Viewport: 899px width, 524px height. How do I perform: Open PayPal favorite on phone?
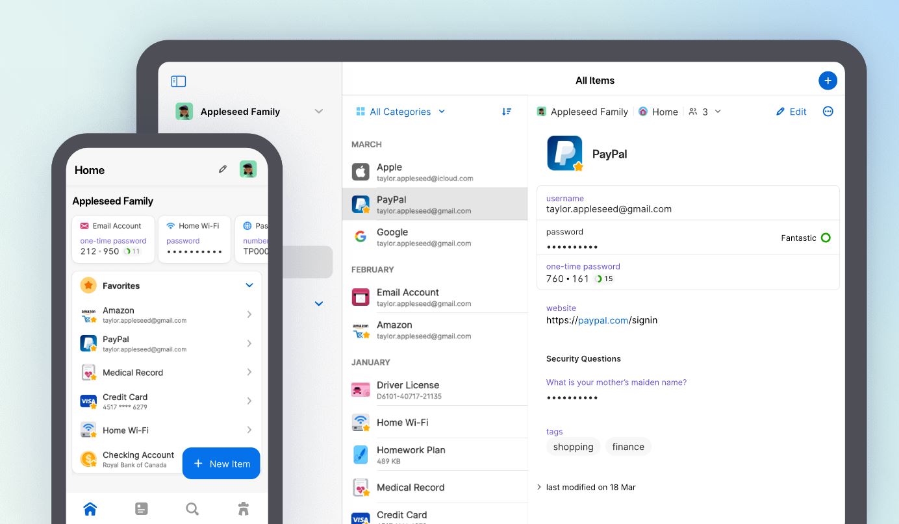pos(167,343)
